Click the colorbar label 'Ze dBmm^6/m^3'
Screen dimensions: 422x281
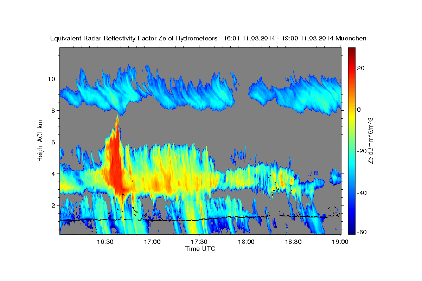click(370, 140)
